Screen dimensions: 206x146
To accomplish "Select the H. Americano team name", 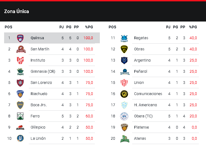I will point(145,105).
